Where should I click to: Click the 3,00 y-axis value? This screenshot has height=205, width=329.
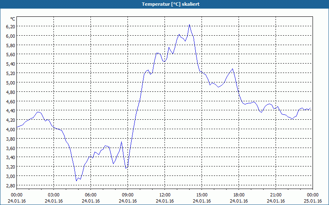(11, 176)
